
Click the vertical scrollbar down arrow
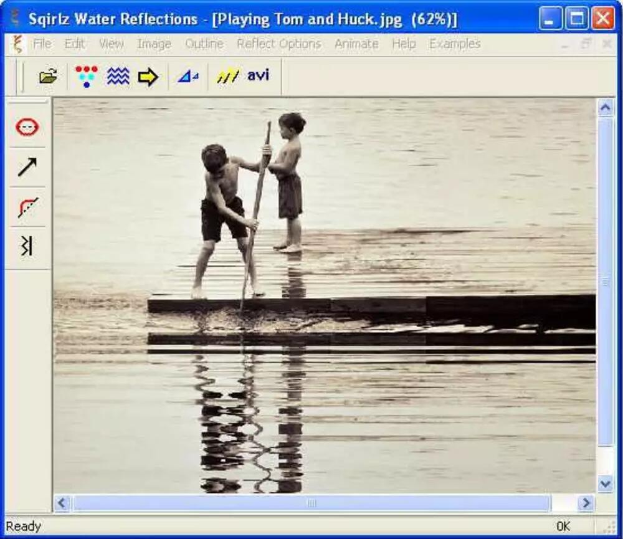tap(606, 484)
